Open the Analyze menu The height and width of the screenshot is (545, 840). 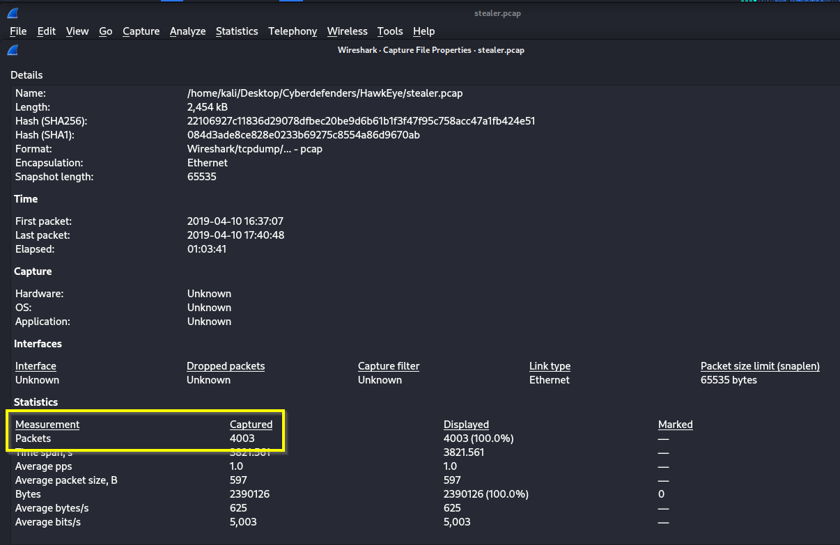pyautogui.click(x=187, y=31)
